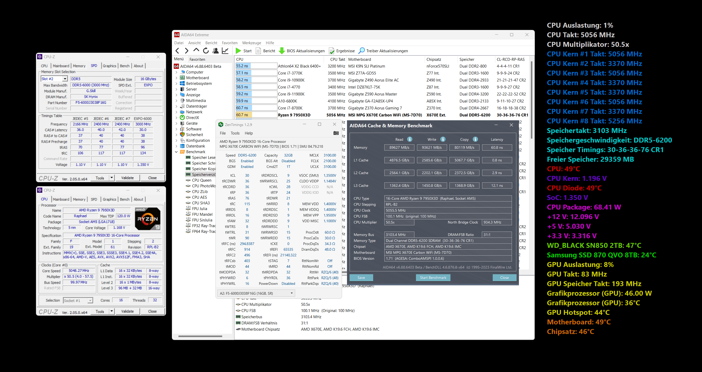Open ZenTimings memory module dropdown
The width and height of the screenshot is (702, 372).
pyautogui.click(x=291, y=293)
